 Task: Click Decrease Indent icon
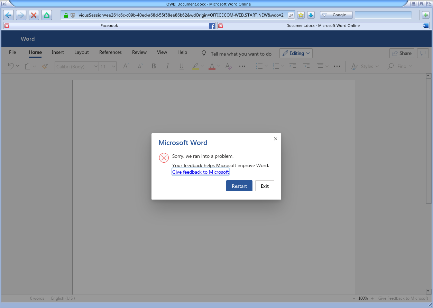coord(293,66)
